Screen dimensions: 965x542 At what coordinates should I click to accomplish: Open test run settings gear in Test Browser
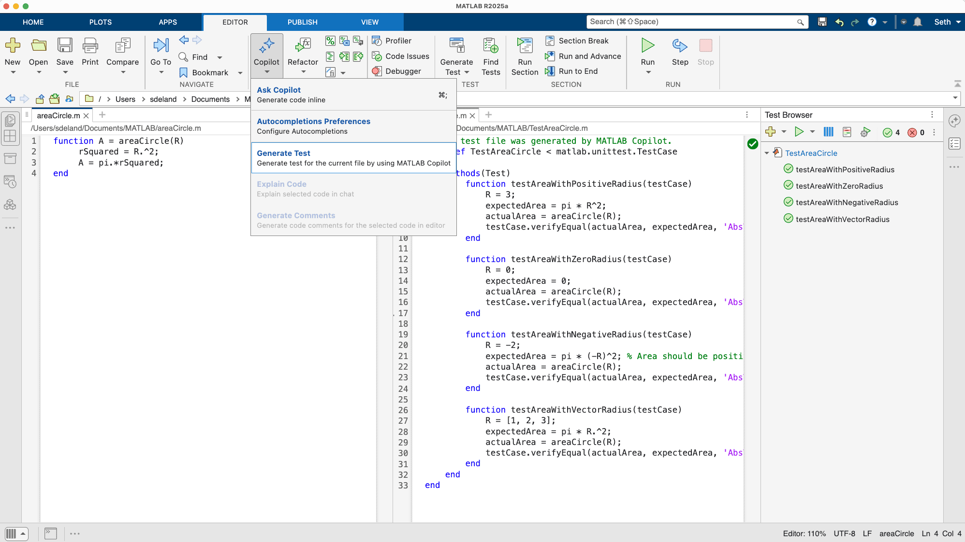click(x=865, y=132)
